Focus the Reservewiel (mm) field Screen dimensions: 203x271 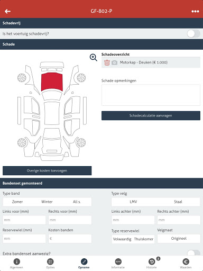coord(24,239)
